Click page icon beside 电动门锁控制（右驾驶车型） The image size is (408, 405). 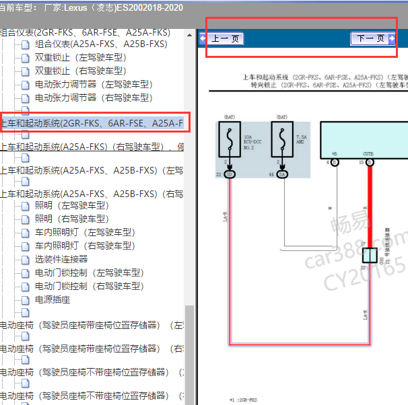pyautogui.click(x=25, y=287)
